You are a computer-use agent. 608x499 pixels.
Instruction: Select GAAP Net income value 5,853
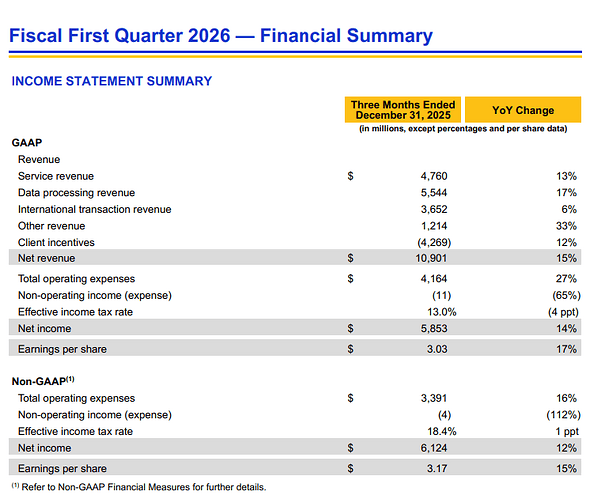pos(434,329)
